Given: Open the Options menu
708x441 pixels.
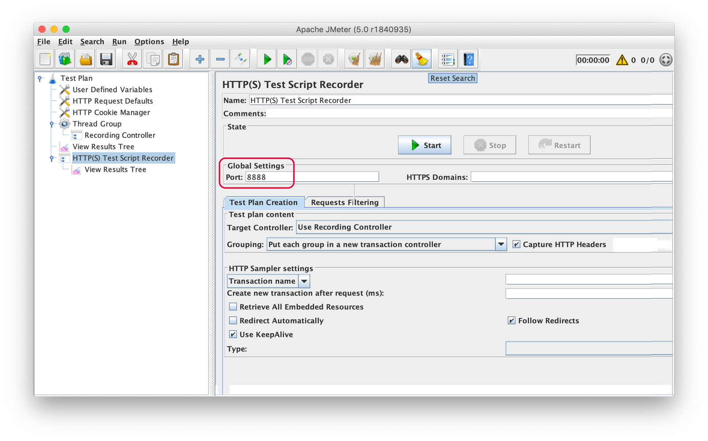Looking at the screenshot, I should [149, 42].
